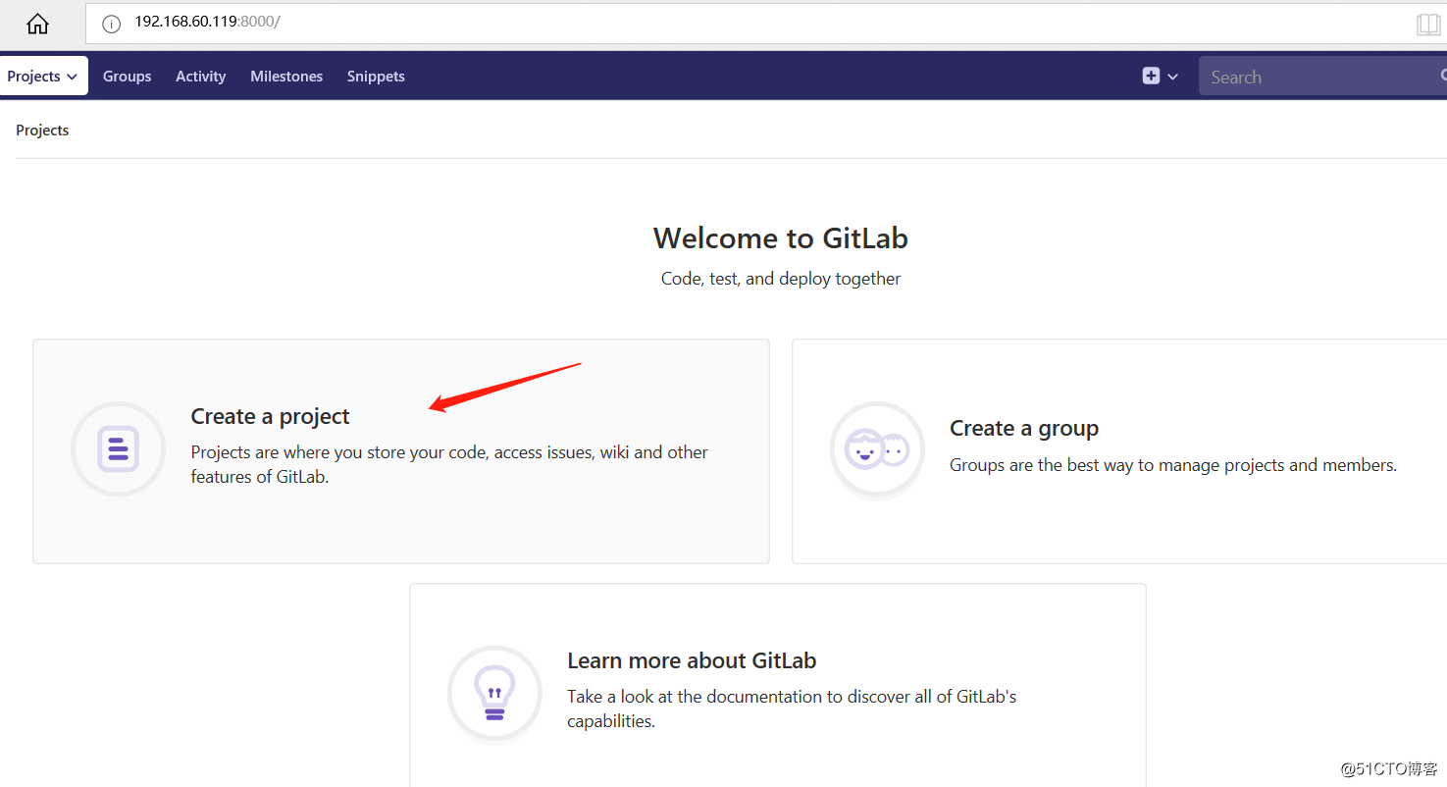The image size is (1447, 787).
Task: Select the lightbulb icon for Learn more
Action: click(x=494, y=693)
